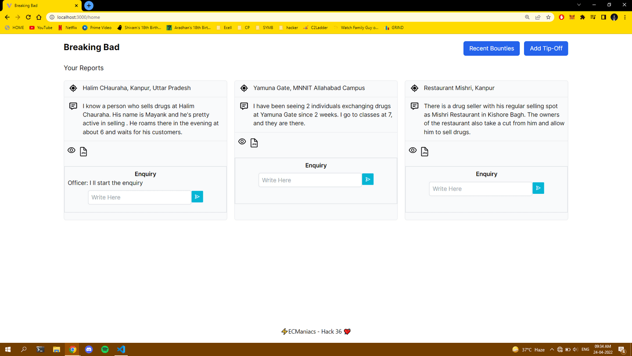Viewport: 632px width, 356px height.
Task: Click 'Restaurant Mishri, Kanpur' location text
Action: 459,88
